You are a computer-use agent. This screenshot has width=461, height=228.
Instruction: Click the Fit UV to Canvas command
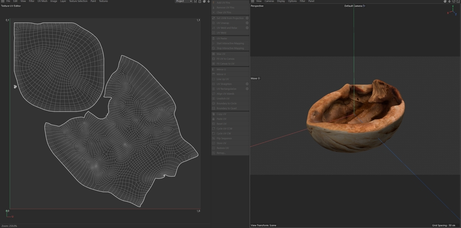[x=225, y=59]
